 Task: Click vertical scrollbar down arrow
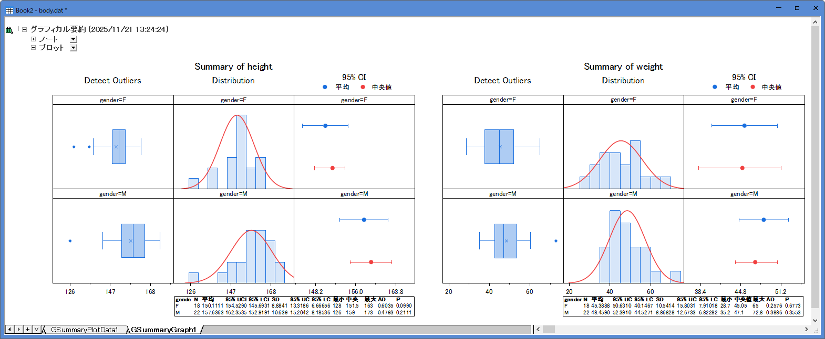(x=815, y=321)
